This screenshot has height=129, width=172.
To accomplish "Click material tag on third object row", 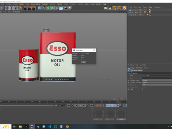I will pyautogui.click(x=150, y=15).
